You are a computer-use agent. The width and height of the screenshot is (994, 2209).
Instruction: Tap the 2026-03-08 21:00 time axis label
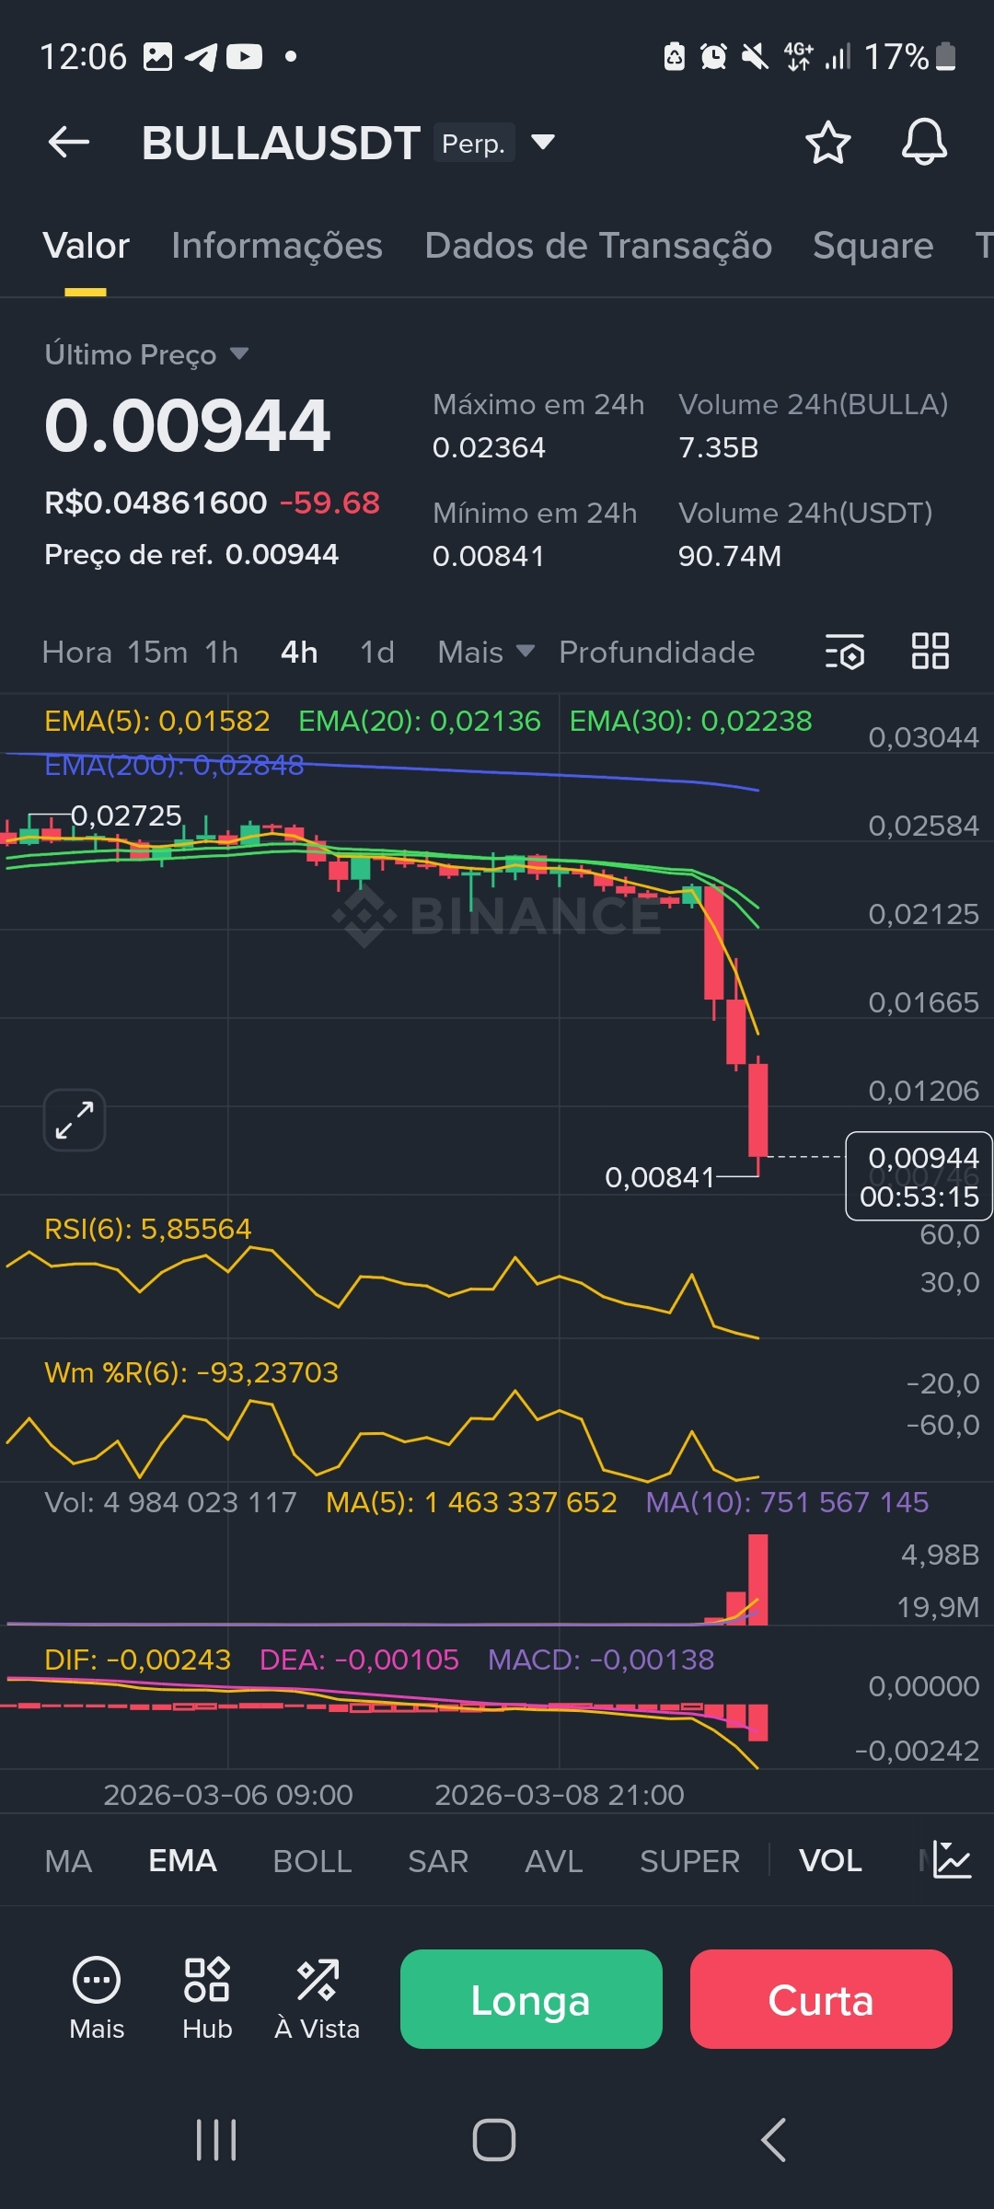tap(560, 1795)
